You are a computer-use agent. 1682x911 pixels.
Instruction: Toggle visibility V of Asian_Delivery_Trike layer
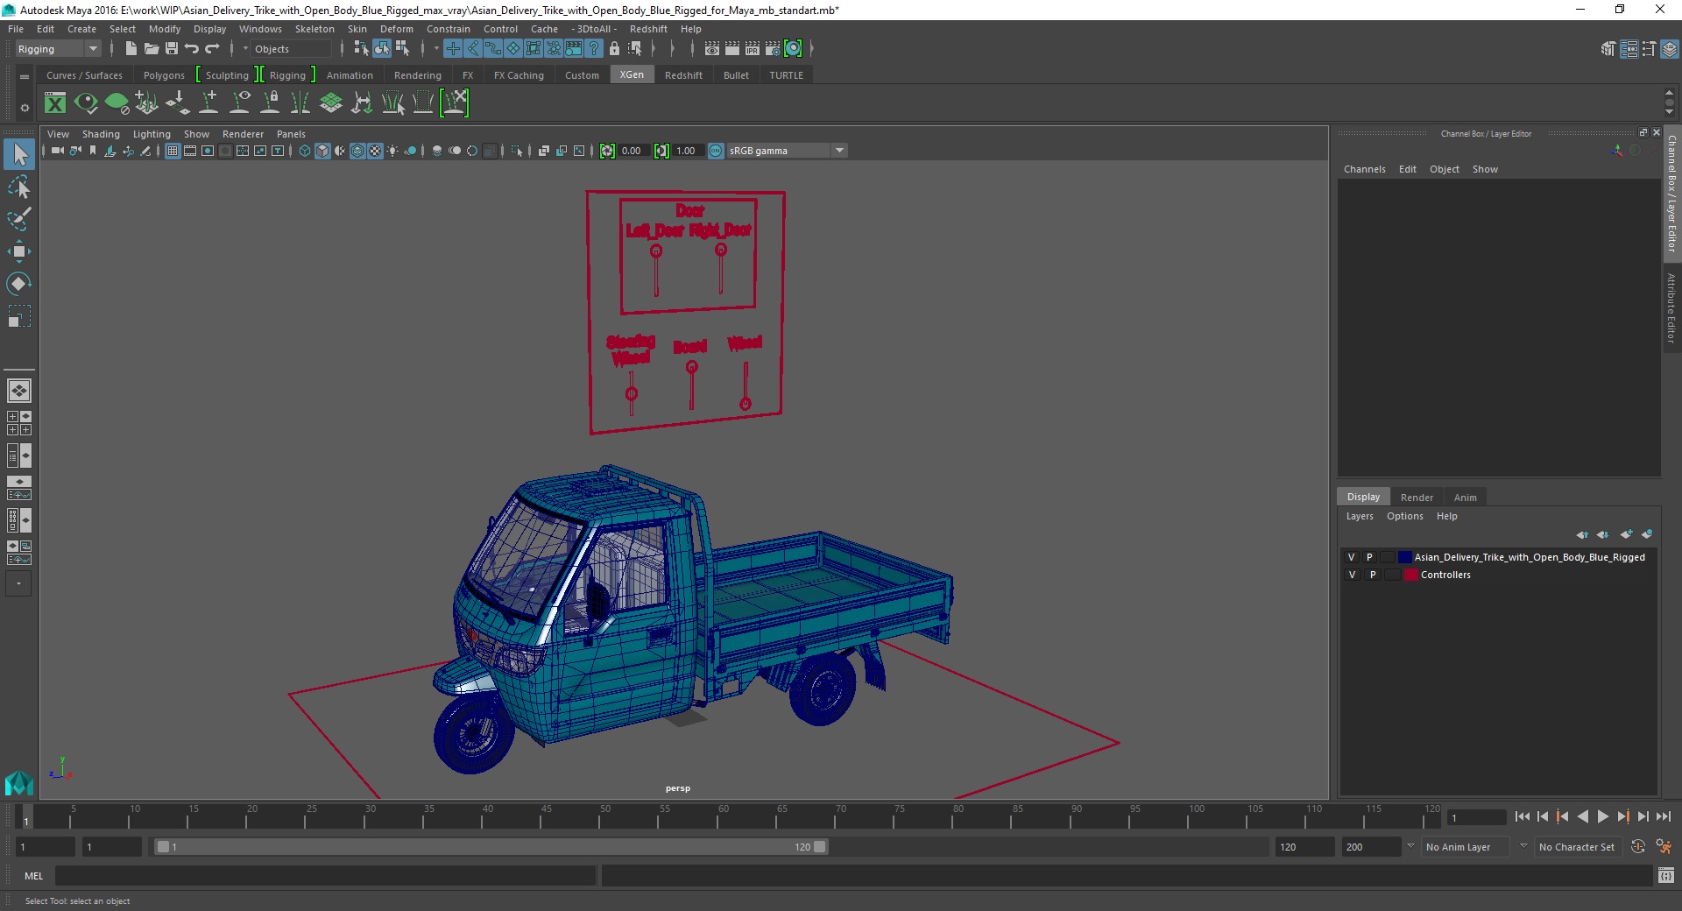(1351, 557)
